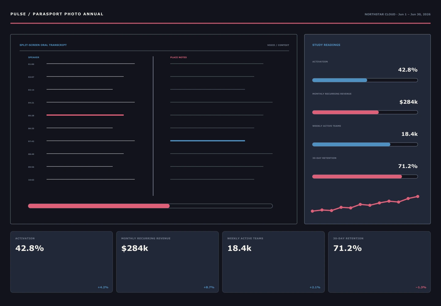Click the $284k value in Study Readings
441x306 pixels.
pos(409,102)
